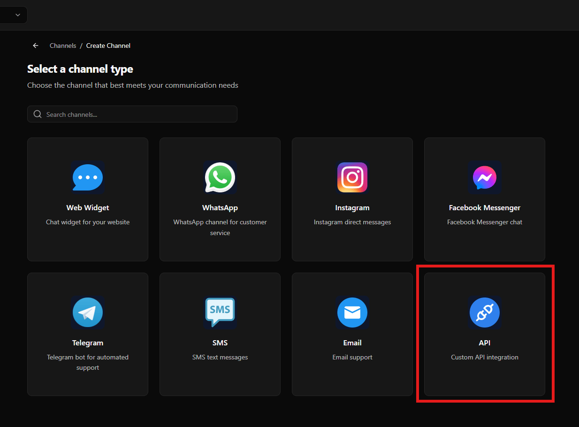
Task: Select the SMS title
Action: pos(220,343)
